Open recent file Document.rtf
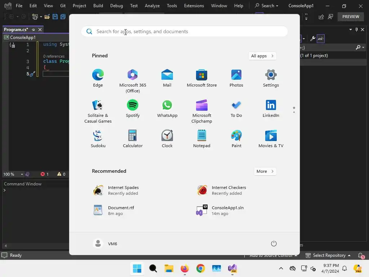Image resolution: width=369 pixels, height=277 pixels. pyautogui.click(x=114, y=210)
